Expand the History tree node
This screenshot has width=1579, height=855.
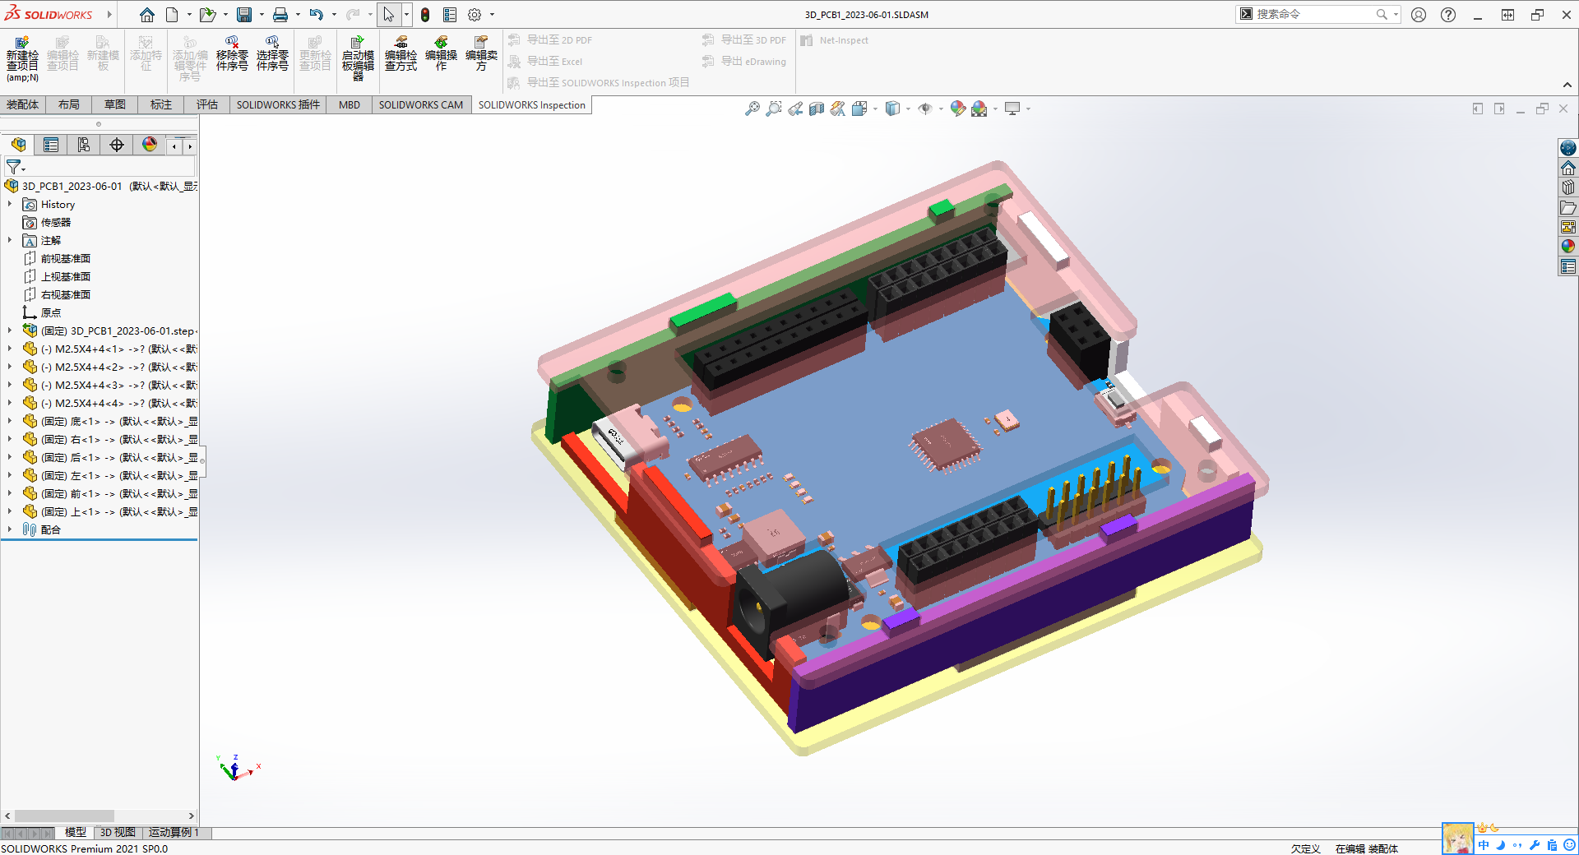click(10, 204)
